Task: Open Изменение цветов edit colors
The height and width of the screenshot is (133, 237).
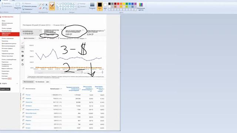Action: (x=141, y=7)
